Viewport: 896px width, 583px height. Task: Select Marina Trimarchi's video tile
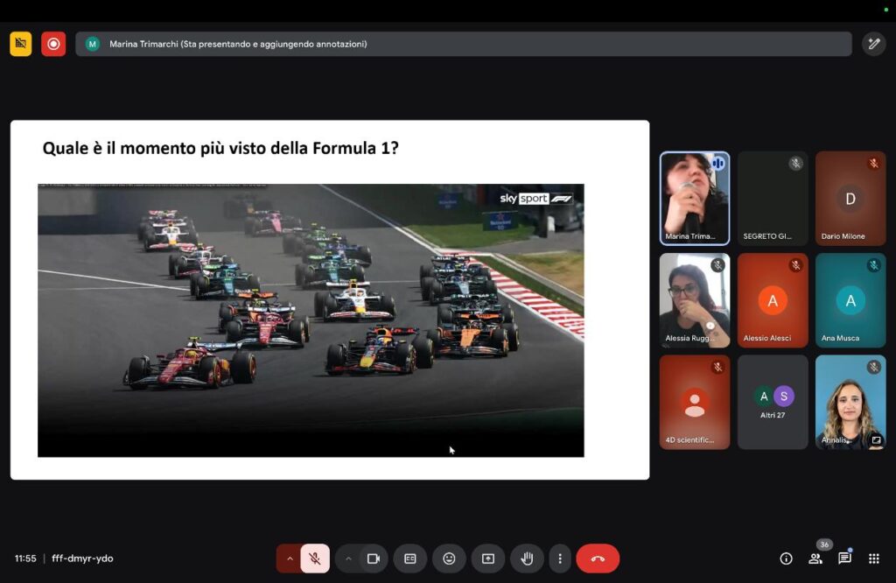coord(694,199)
